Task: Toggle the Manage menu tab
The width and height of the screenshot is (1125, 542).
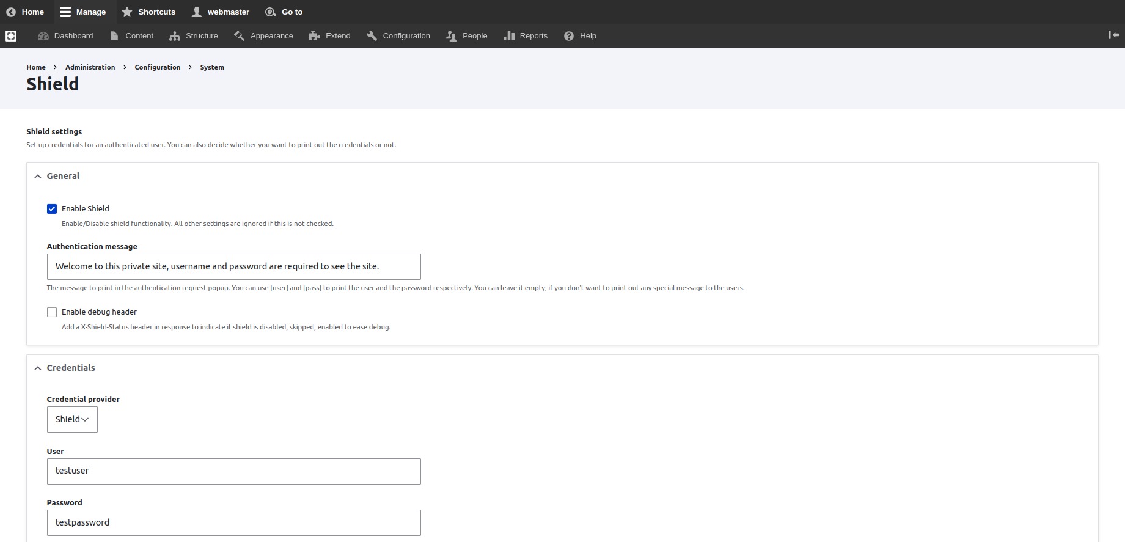Action: point(83,12)
